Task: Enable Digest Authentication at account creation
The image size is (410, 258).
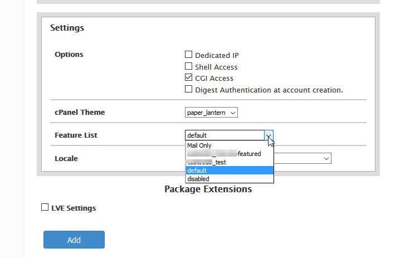Action: click(189, 89)
